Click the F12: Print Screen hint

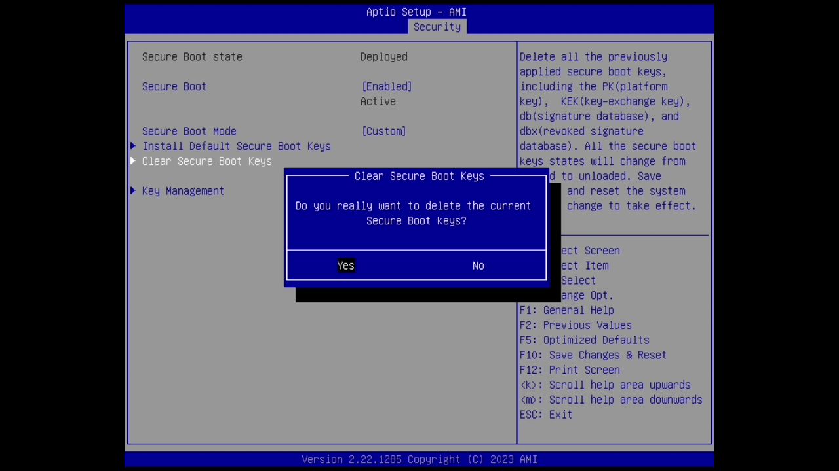(x=570, y=370)
